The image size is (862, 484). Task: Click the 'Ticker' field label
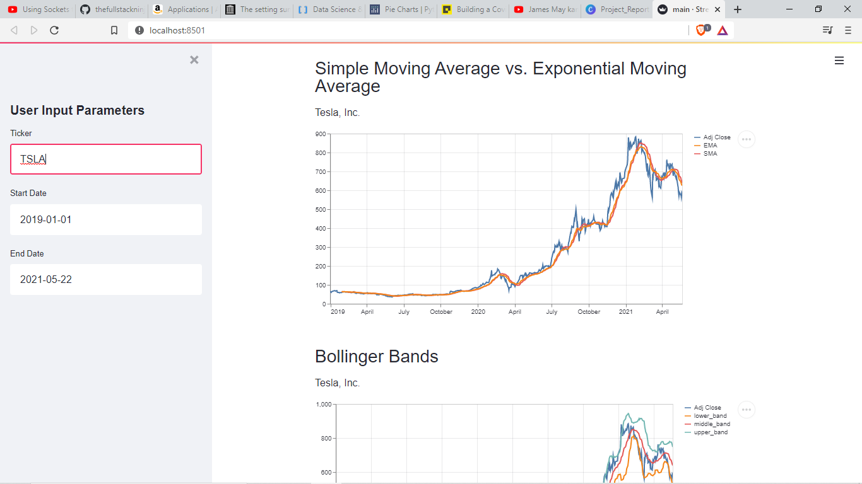pyautogui.click(x=21, y=133)
